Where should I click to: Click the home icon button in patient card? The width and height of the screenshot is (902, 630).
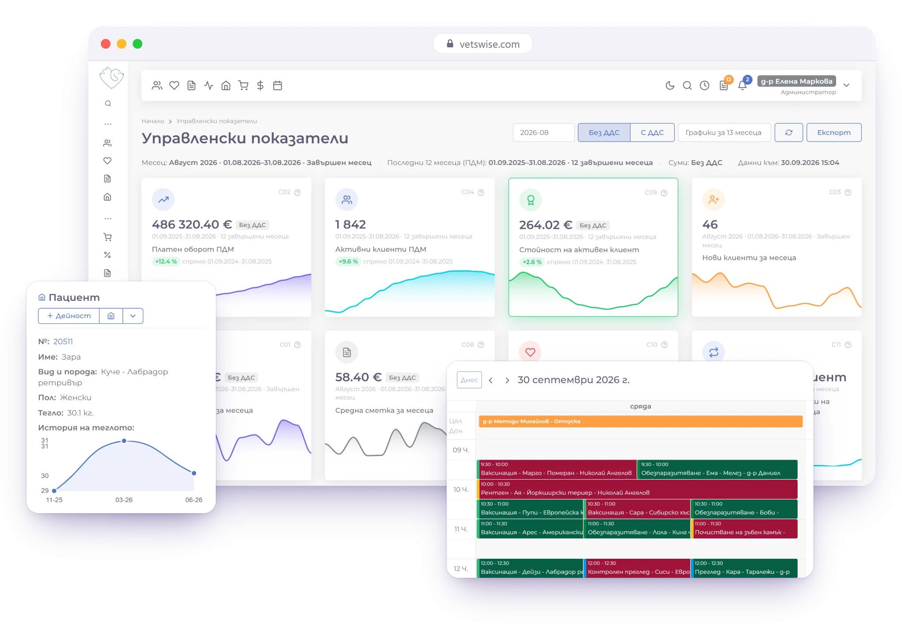coord(111,316)
